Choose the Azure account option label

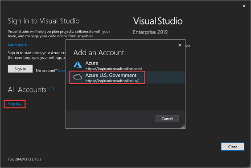[x=92, y=63]
